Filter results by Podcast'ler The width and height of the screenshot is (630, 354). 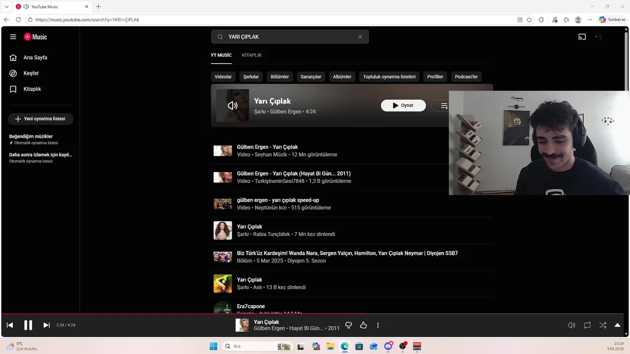coord(466,77)
